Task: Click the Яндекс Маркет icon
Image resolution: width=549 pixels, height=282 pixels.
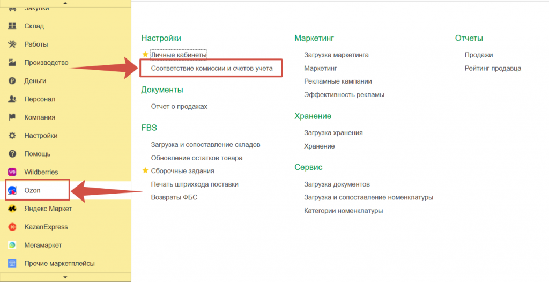Action: (12, 209)
